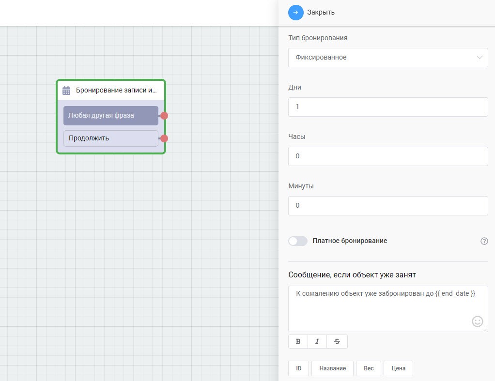This screenshot has height=381, width=495.
Task: Open the emoji picker in message field
Action: (477, 321)
